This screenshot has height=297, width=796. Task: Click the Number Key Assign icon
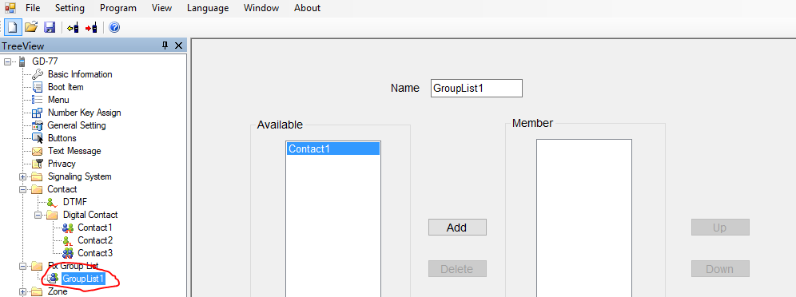coord(37,113)
